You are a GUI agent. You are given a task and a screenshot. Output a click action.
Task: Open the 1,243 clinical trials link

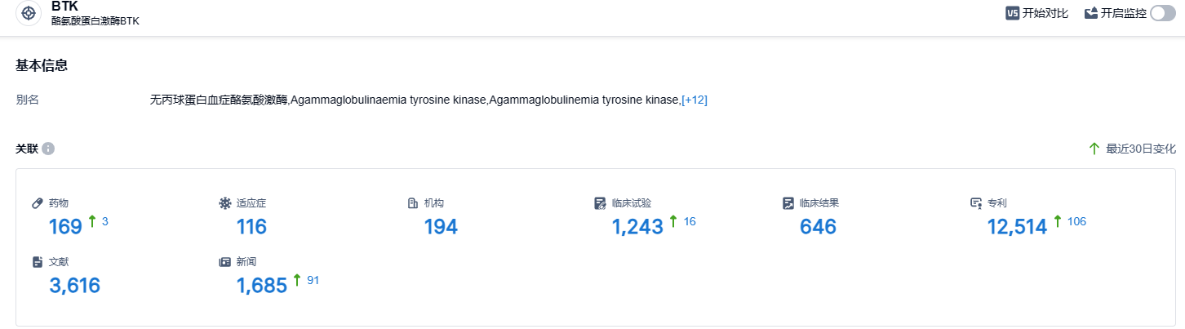[637, 227]
